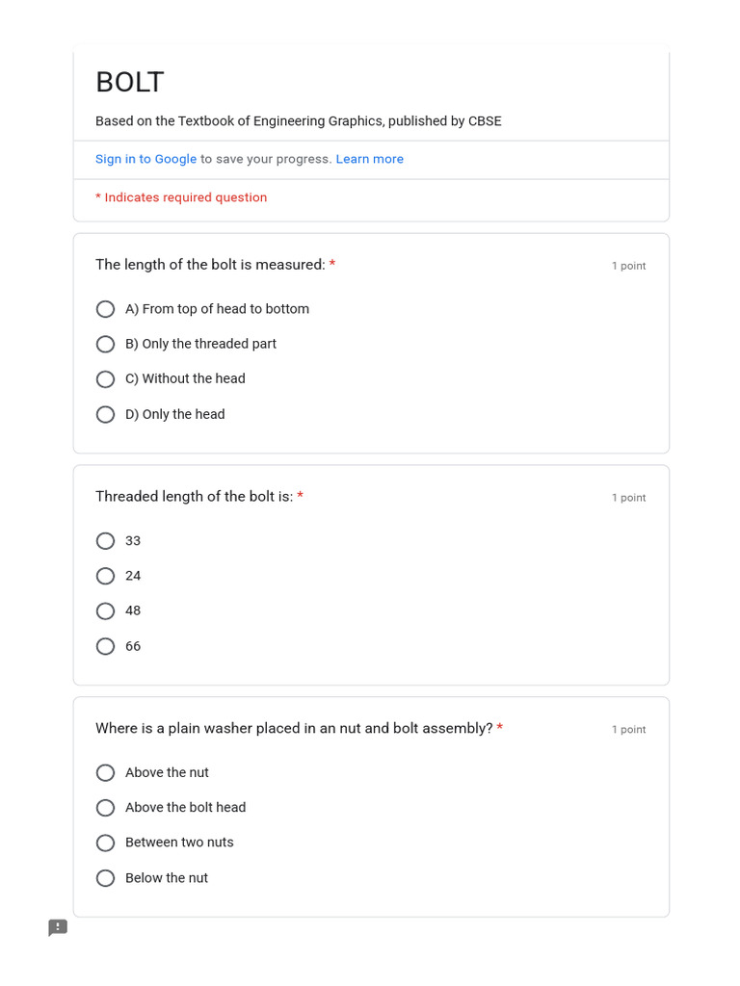Click the report problem feedback icon
The height and width of the screenshot is (986, 740).
pos(58,927)
